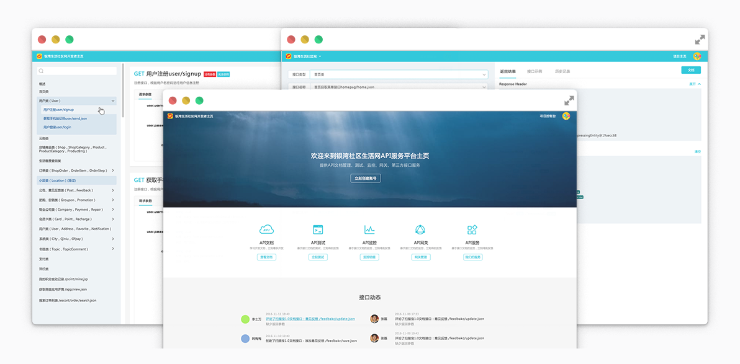Screen dimensions: 740x364
Task: Collapse the 用户类 (User) sidebar section
Action: tap(113, 100)
